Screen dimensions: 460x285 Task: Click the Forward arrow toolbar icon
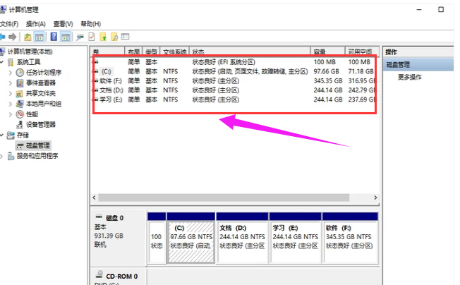[14, 36]
